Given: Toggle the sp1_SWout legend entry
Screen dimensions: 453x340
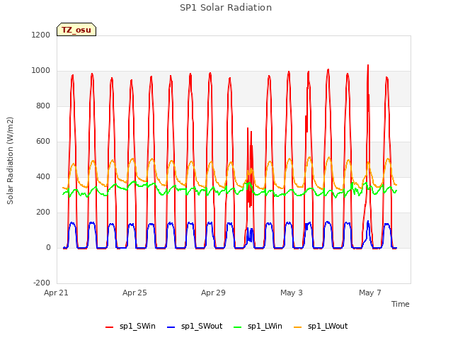Looking at the screenshot, I should click(x=195, y=326).
